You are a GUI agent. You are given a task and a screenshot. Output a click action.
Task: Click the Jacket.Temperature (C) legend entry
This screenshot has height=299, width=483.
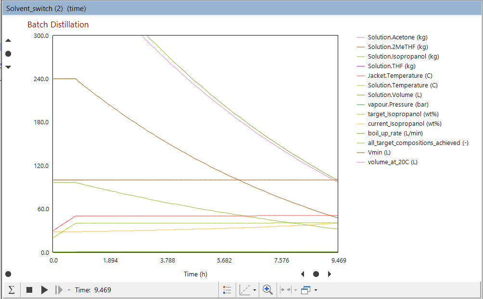pos(403,75)
